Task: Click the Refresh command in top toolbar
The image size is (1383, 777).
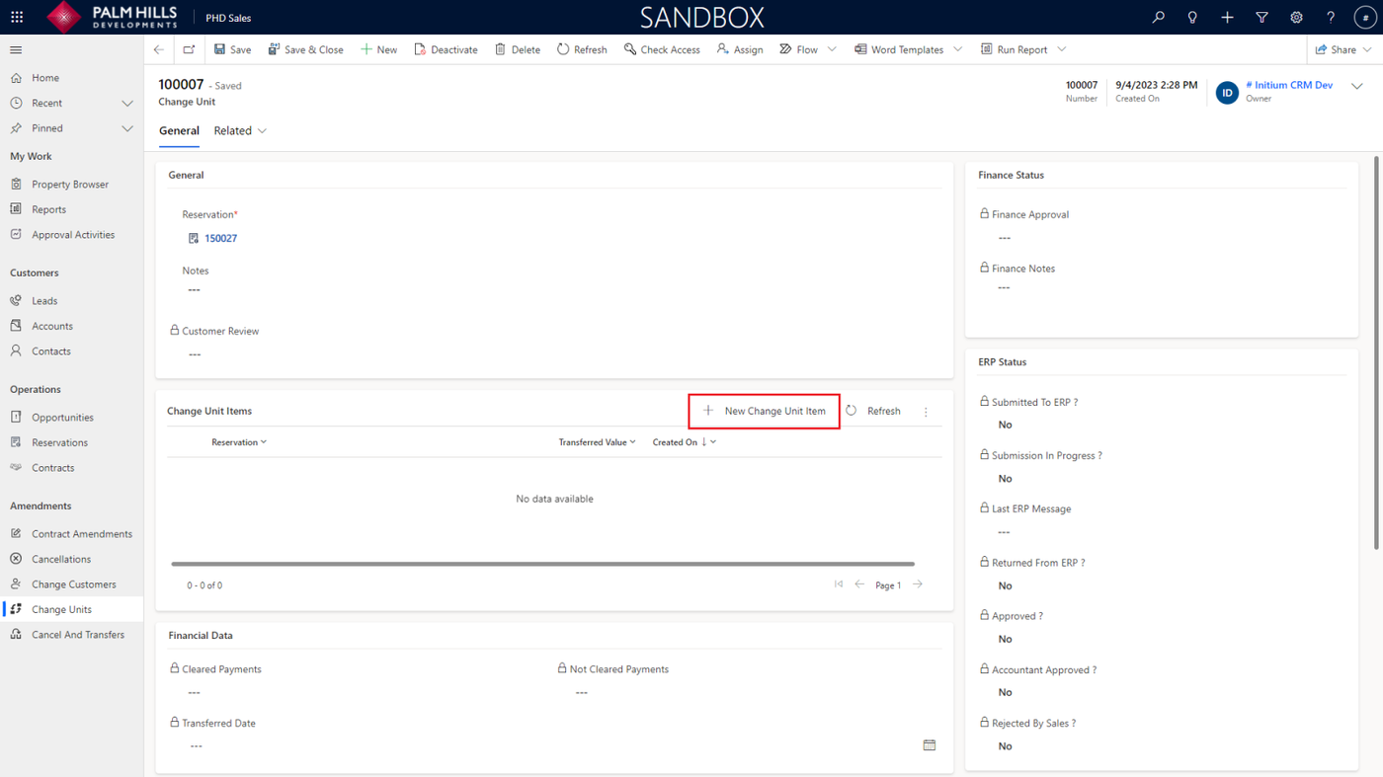Action: click(x=582, y=49)
